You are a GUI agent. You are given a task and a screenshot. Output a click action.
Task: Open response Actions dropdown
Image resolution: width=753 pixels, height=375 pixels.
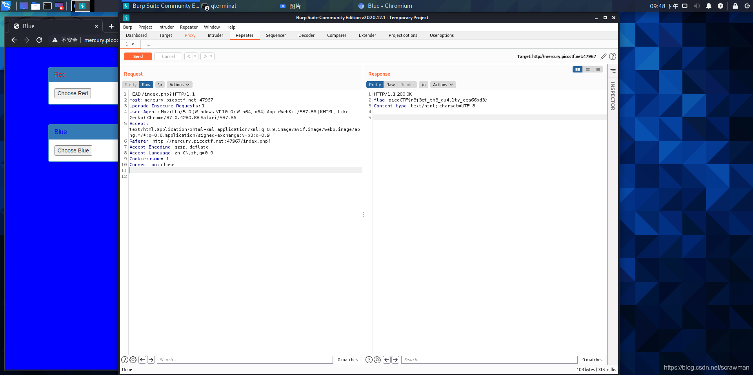coord(443,85)
